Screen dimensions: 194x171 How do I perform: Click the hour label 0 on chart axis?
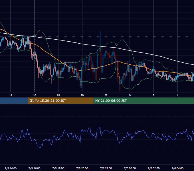(130, 95)
